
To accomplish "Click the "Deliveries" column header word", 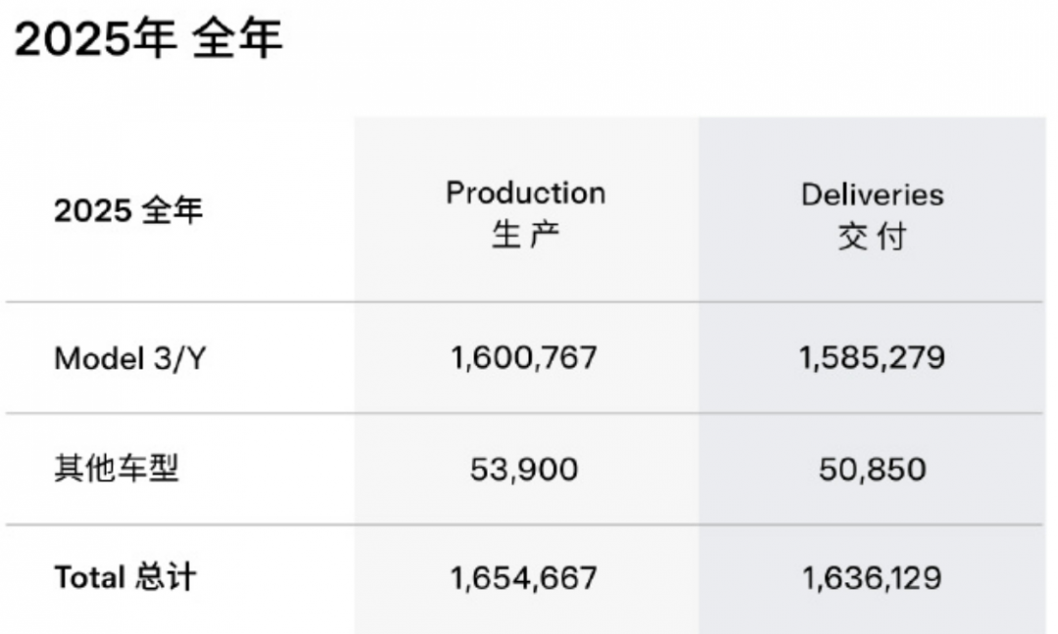I will tap(872, 195).
